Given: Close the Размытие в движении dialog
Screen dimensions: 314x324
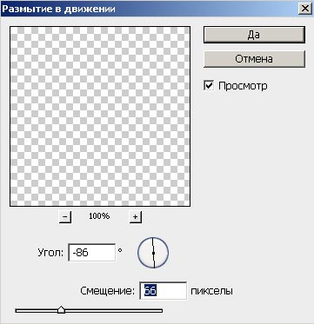Looking at the screenshot, I should (305, 9).
